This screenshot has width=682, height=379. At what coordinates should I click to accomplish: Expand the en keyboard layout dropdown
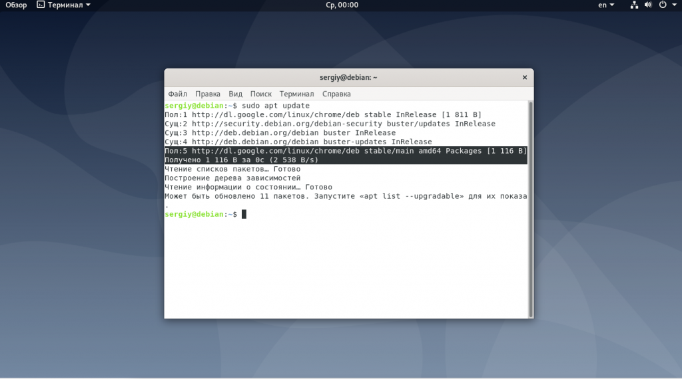click(613, 5)
